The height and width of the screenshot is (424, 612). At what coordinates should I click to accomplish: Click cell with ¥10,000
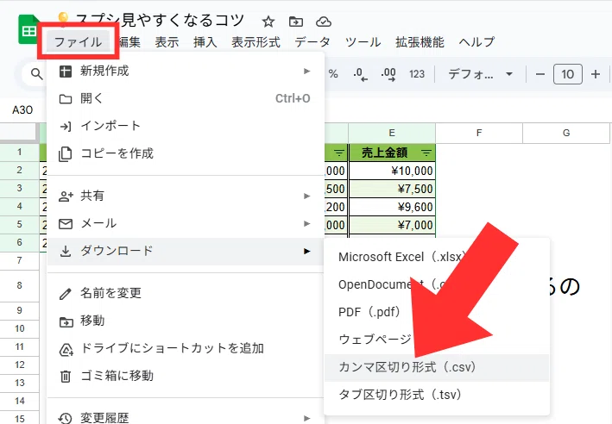coord(392,171)
